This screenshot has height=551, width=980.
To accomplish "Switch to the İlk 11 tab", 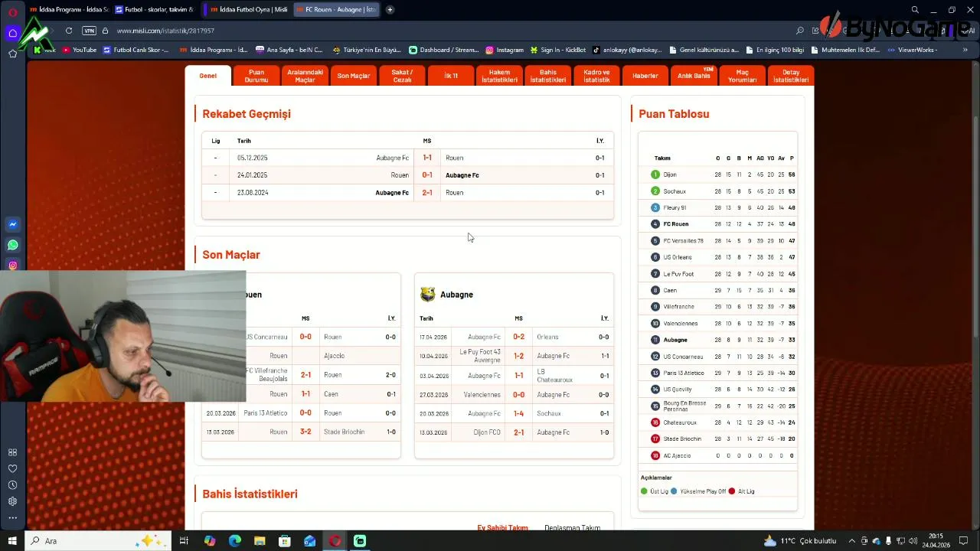I will [452, 76].
